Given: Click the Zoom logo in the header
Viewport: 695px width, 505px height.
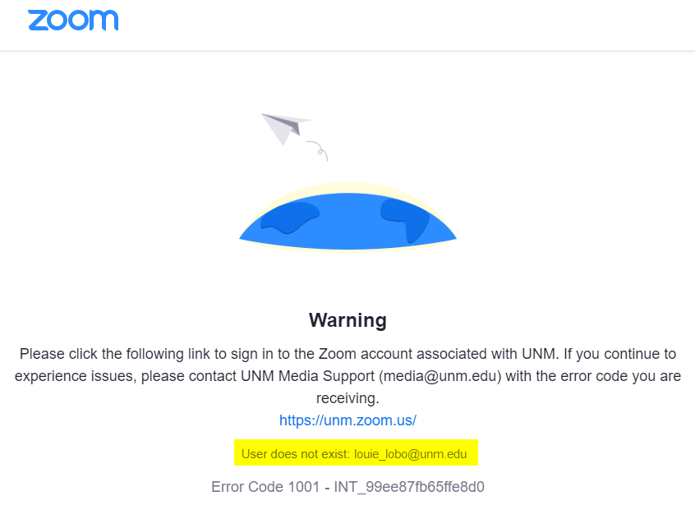Looking at the screenshot, I should tap(73, 21).
